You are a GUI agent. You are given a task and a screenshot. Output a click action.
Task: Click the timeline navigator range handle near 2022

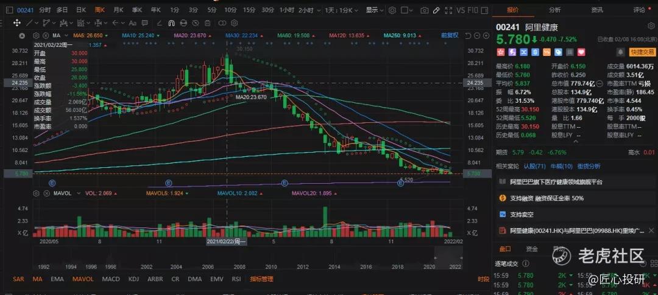coord(461,258)
